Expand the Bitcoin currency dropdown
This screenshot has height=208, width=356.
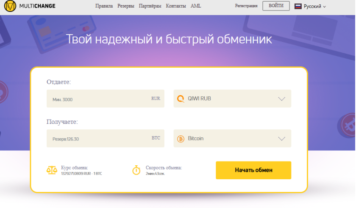click(x=232, y=138)
